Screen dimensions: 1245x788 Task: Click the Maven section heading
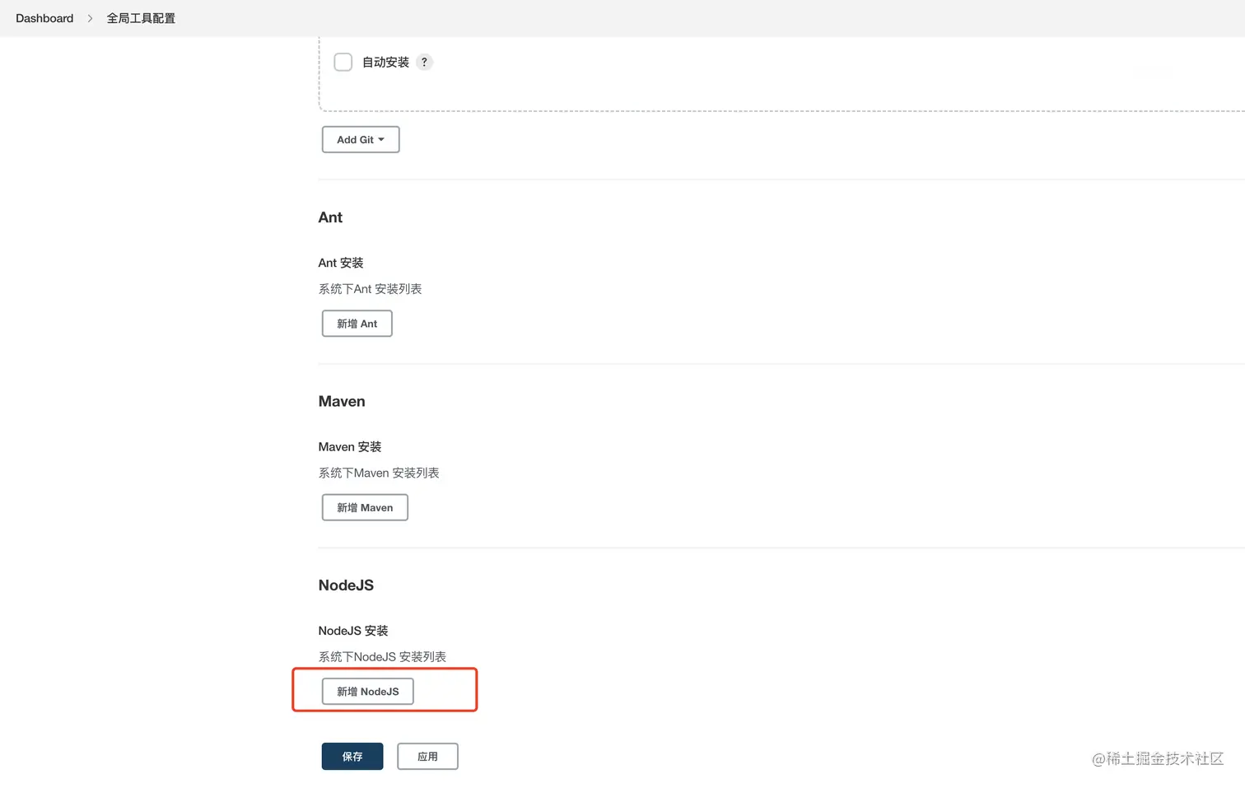click(342, 401)
